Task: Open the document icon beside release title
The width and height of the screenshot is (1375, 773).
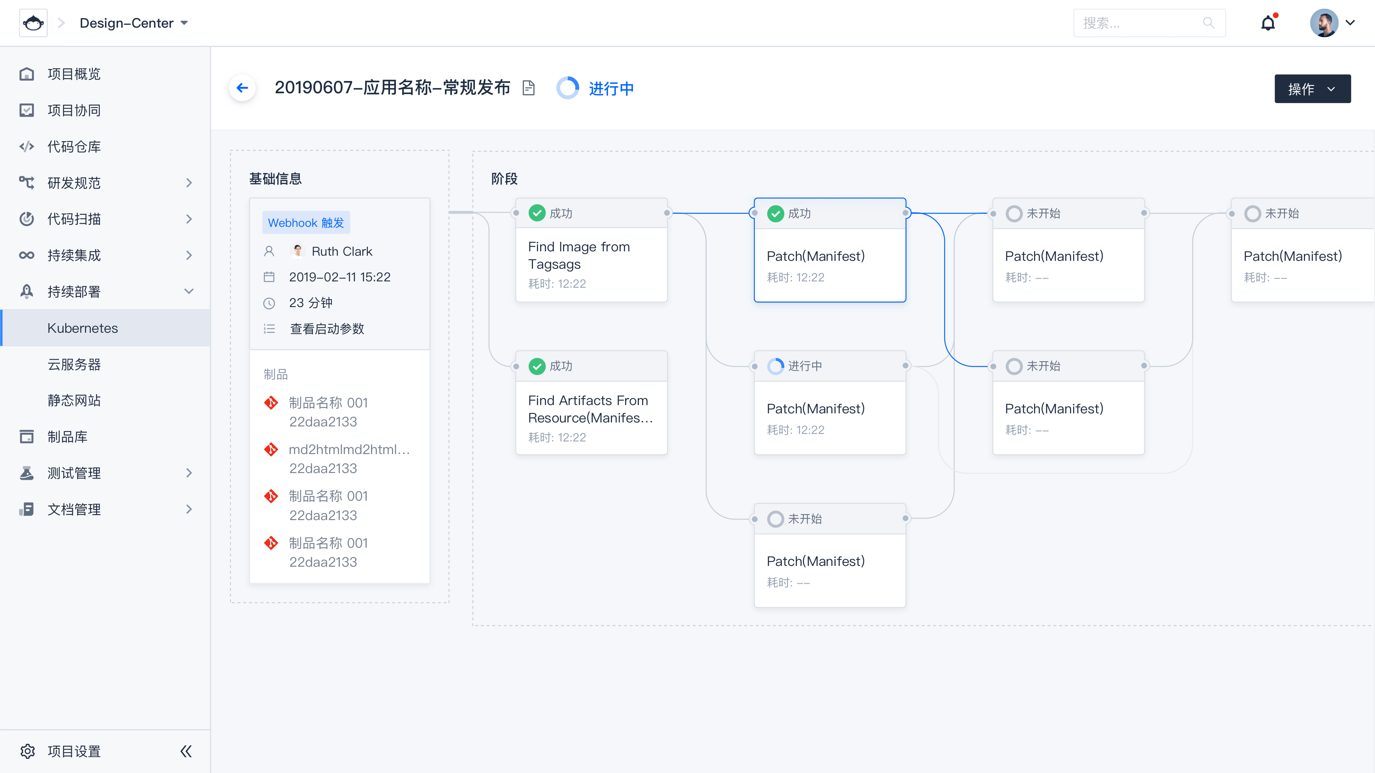Action: point(528,88)
